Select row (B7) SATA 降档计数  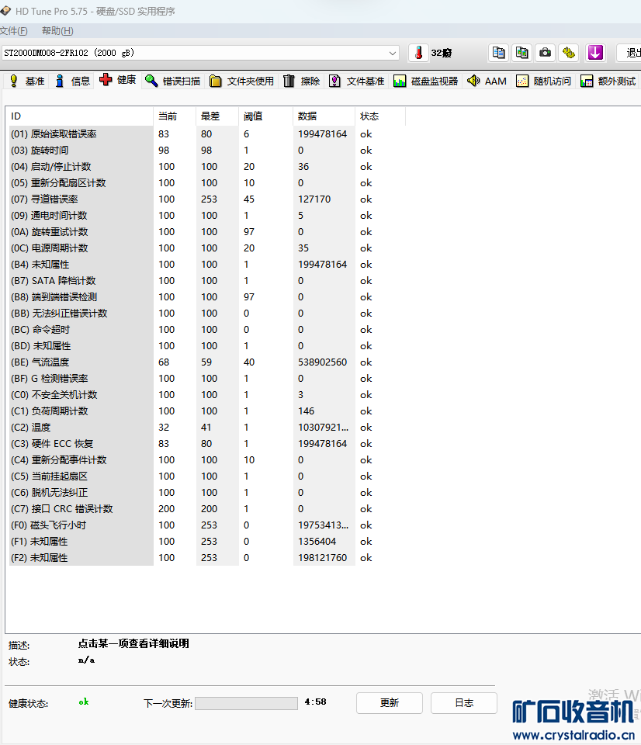[206, 281]
